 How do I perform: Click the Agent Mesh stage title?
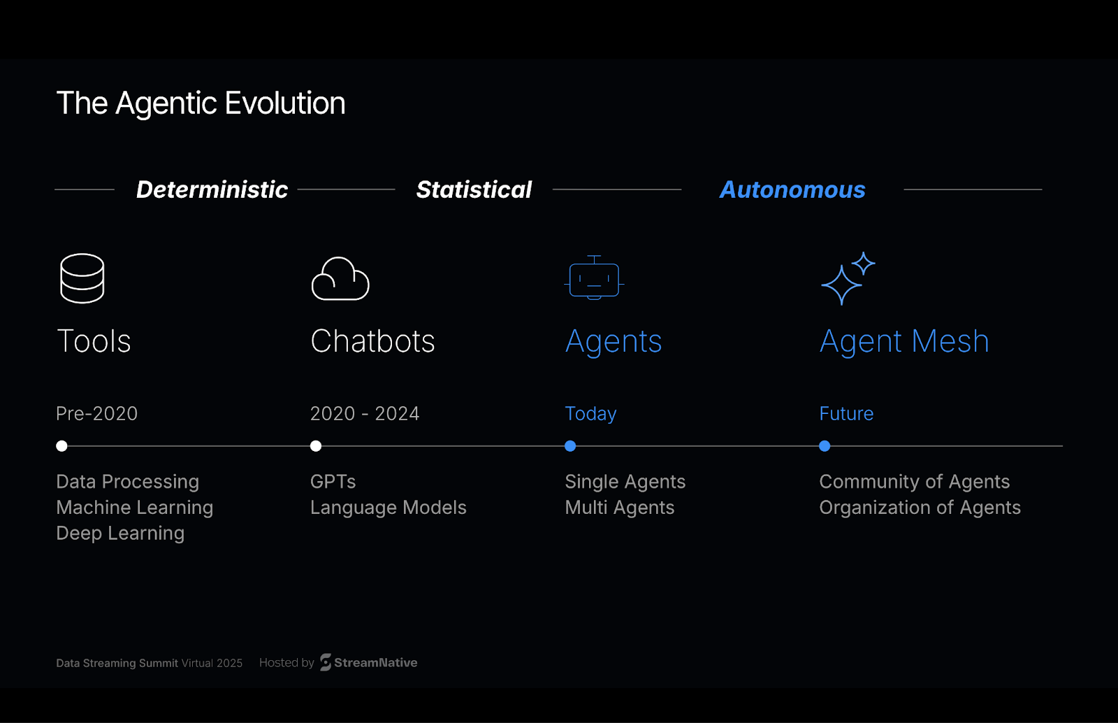(x=904, y=341)
